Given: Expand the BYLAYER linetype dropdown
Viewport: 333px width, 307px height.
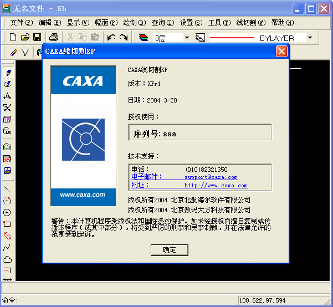Looking at the screenshot, I should pos(310,38).
